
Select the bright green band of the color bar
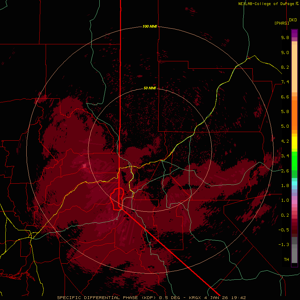(x=294, y=161)
